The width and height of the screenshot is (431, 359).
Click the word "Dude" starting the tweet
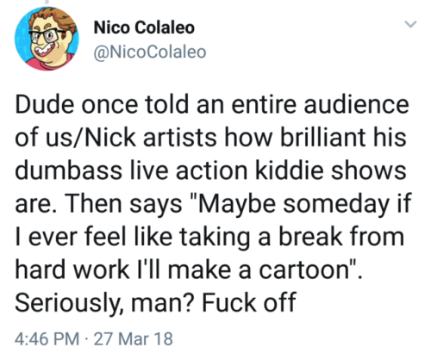44,104
